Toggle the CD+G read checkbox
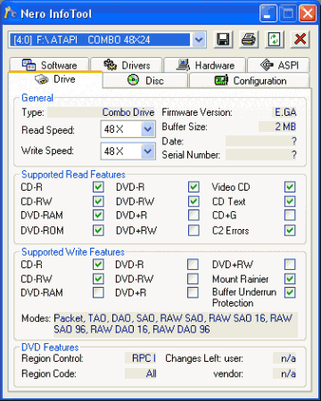 click(x=290, y=215)
